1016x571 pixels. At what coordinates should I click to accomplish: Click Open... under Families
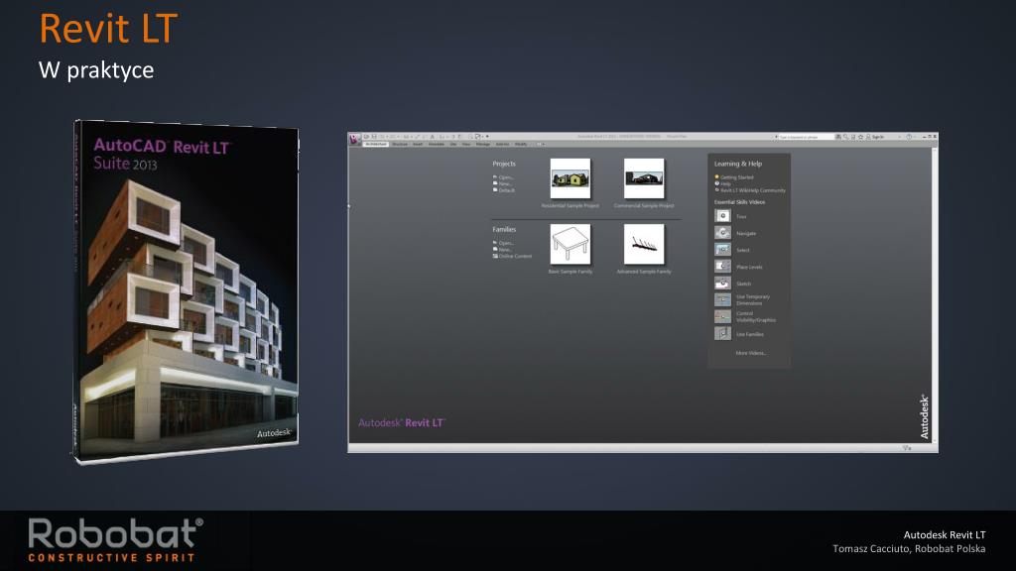tap(503, 244)
